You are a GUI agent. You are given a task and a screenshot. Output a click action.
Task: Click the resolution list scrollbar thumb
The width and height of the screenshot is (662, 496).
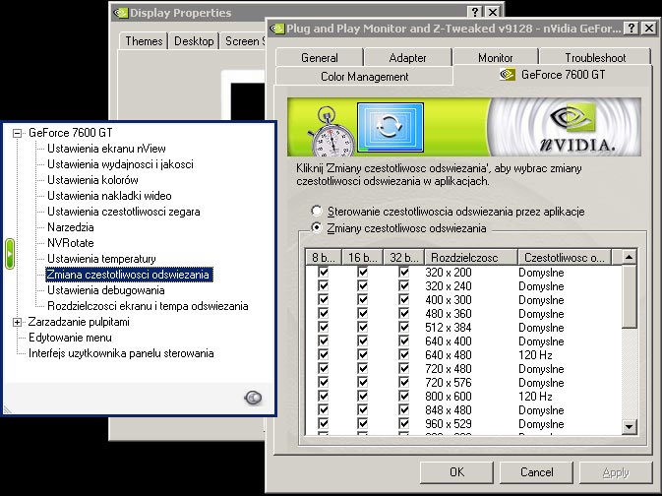tap(630, 296)
